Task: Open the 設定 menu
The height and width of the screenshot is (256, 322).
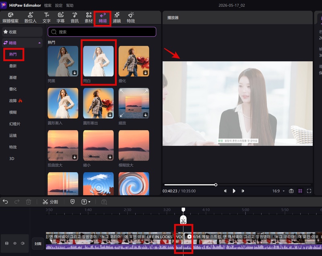Action: pos(59,5)
